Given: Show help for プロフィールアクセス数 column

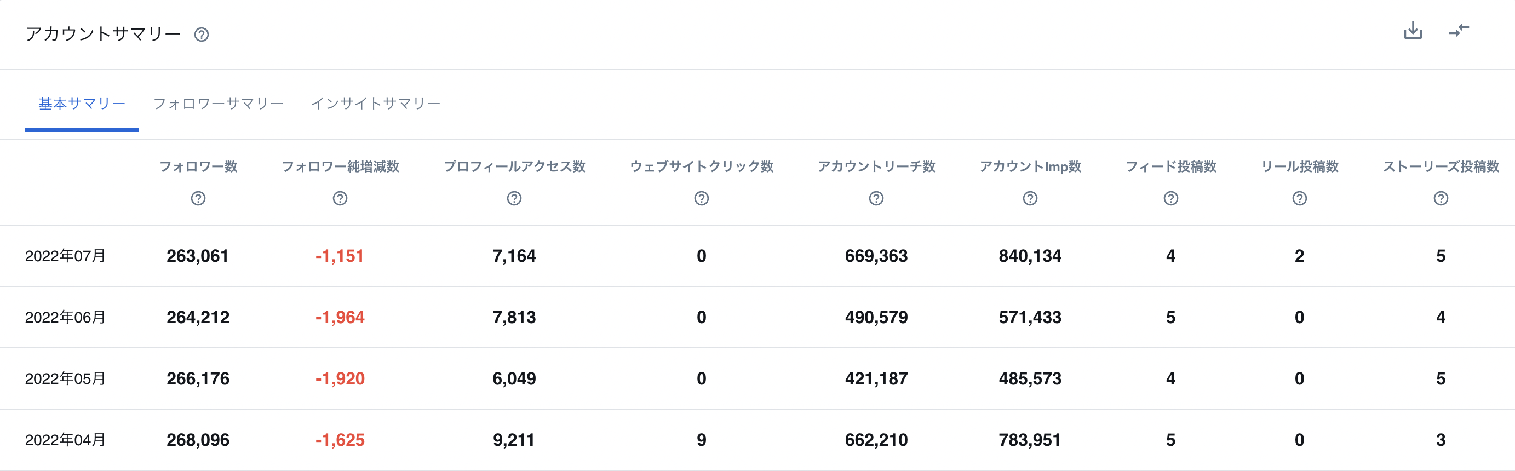Looking at the screenshot, I should [x=514, y=198].
